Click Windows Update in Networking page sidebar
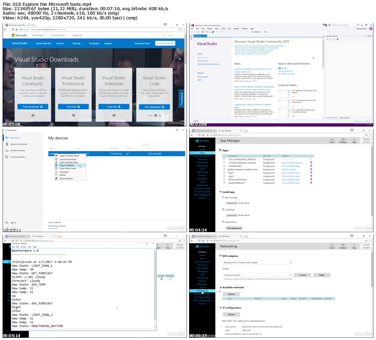376x340 pixels. [x=202, y=294]
